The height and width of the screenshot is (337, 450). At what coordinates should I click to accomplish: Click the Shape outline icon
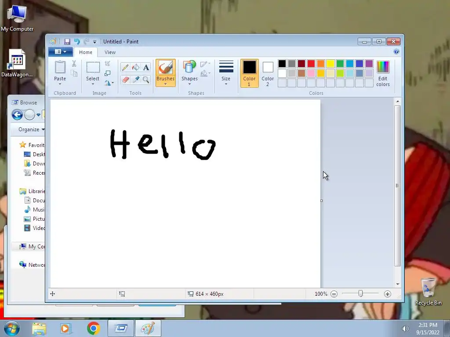205,64
